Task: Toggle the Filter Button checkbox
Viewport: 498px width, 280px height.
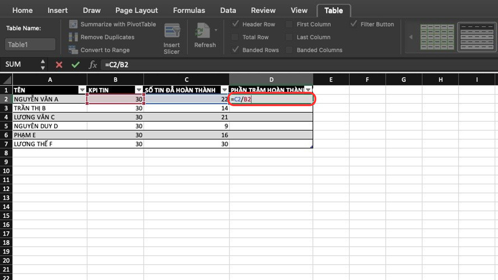Action: [x=353, y=24]
